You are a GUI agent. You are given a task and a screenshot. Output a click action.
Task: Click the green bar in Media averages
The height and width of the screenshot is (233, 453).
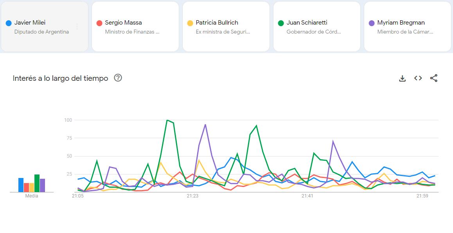coord(37,183)
